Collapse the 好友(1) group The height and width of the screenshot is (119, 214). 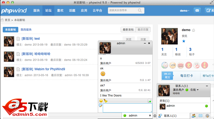point(165,101)
